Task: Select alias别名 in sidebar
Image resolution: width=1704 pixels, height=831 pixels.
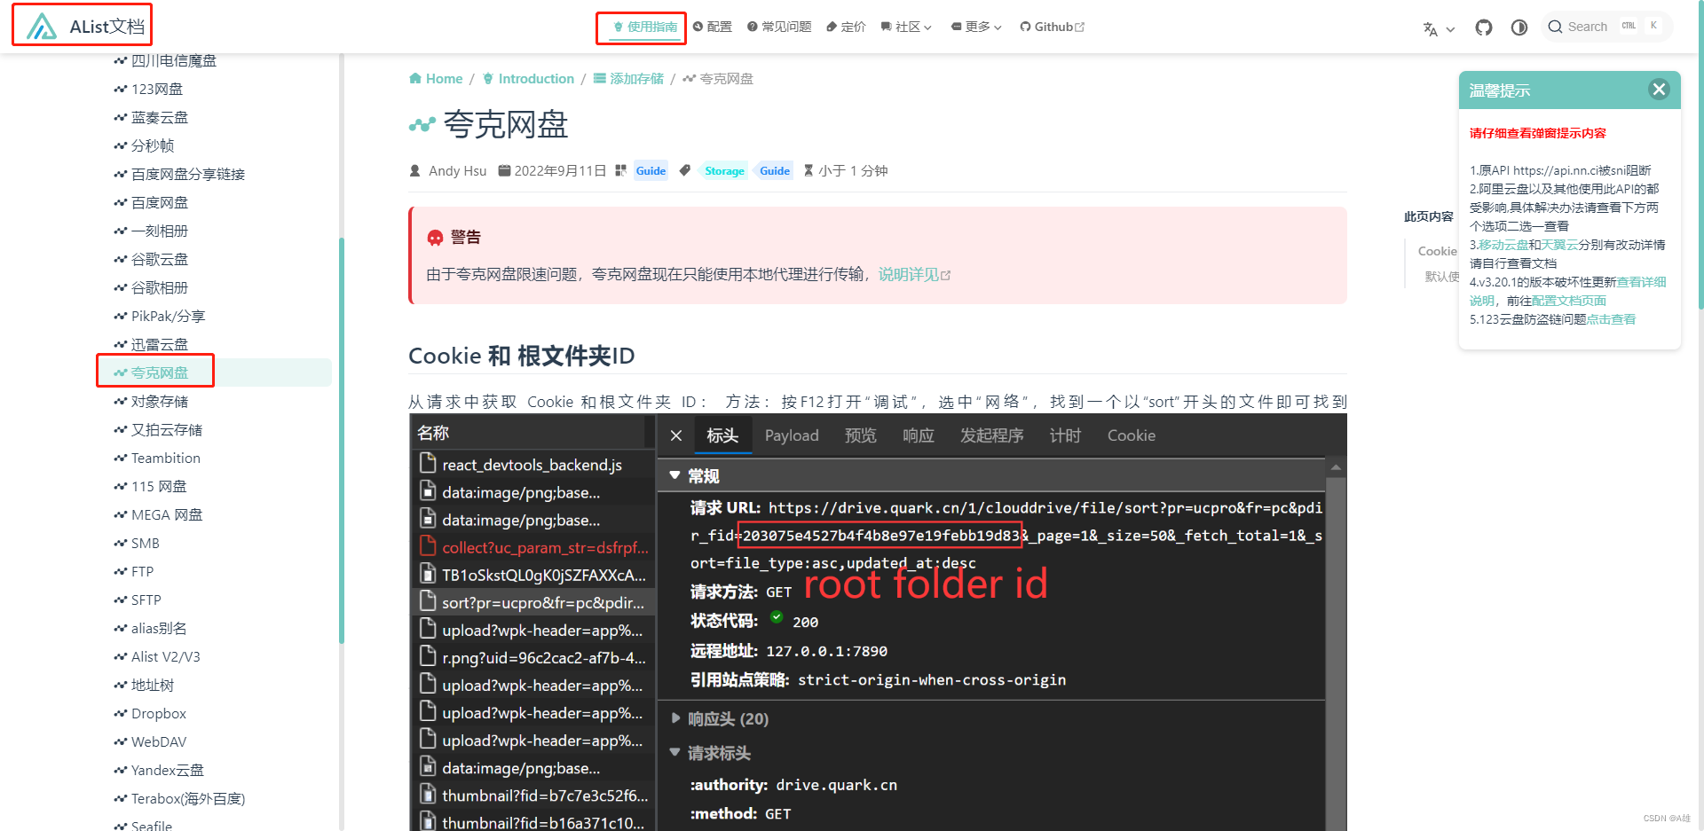Action: pos(151,629)
